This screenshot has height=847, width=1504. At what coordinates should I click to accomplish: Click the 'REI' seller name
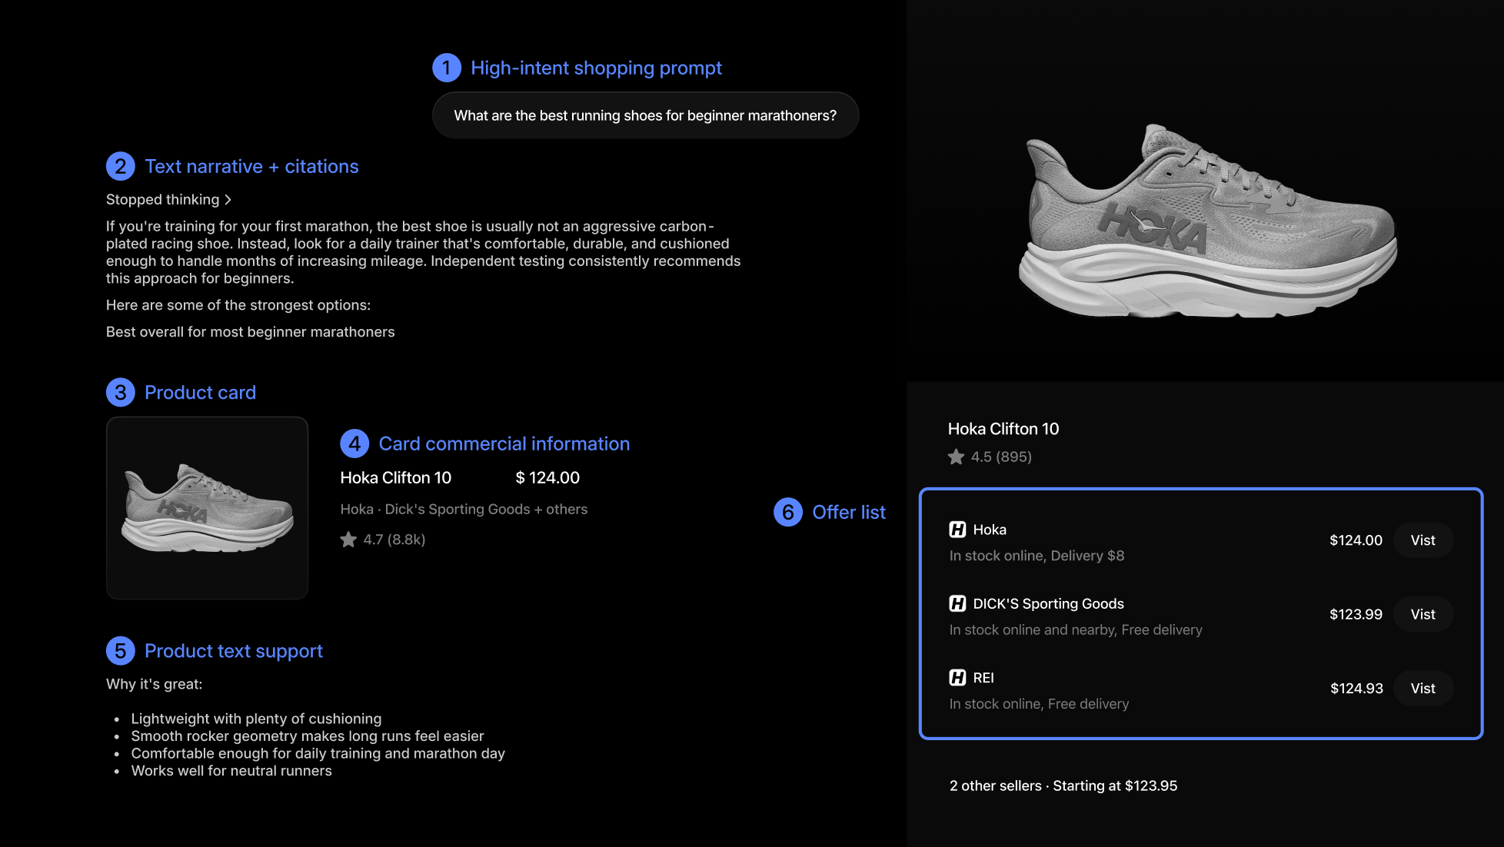click(983, 678)
